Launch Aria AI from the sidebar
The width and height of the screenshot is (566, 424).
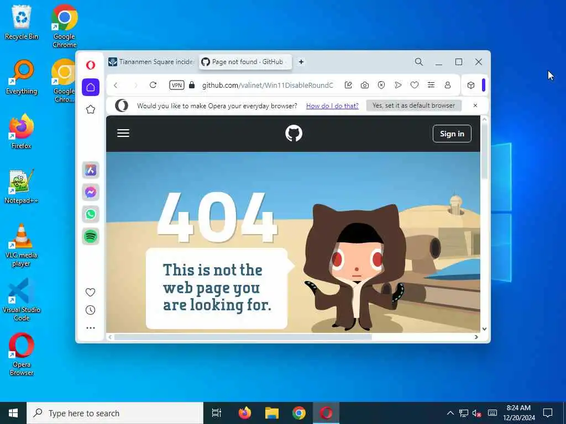tap(91, 170)
